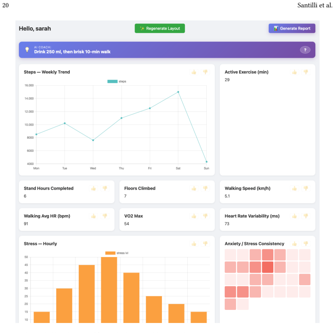Like the Walking Speed (km/h) card
This screenshot has height=333, width=335.
click(x=295, y=188)
